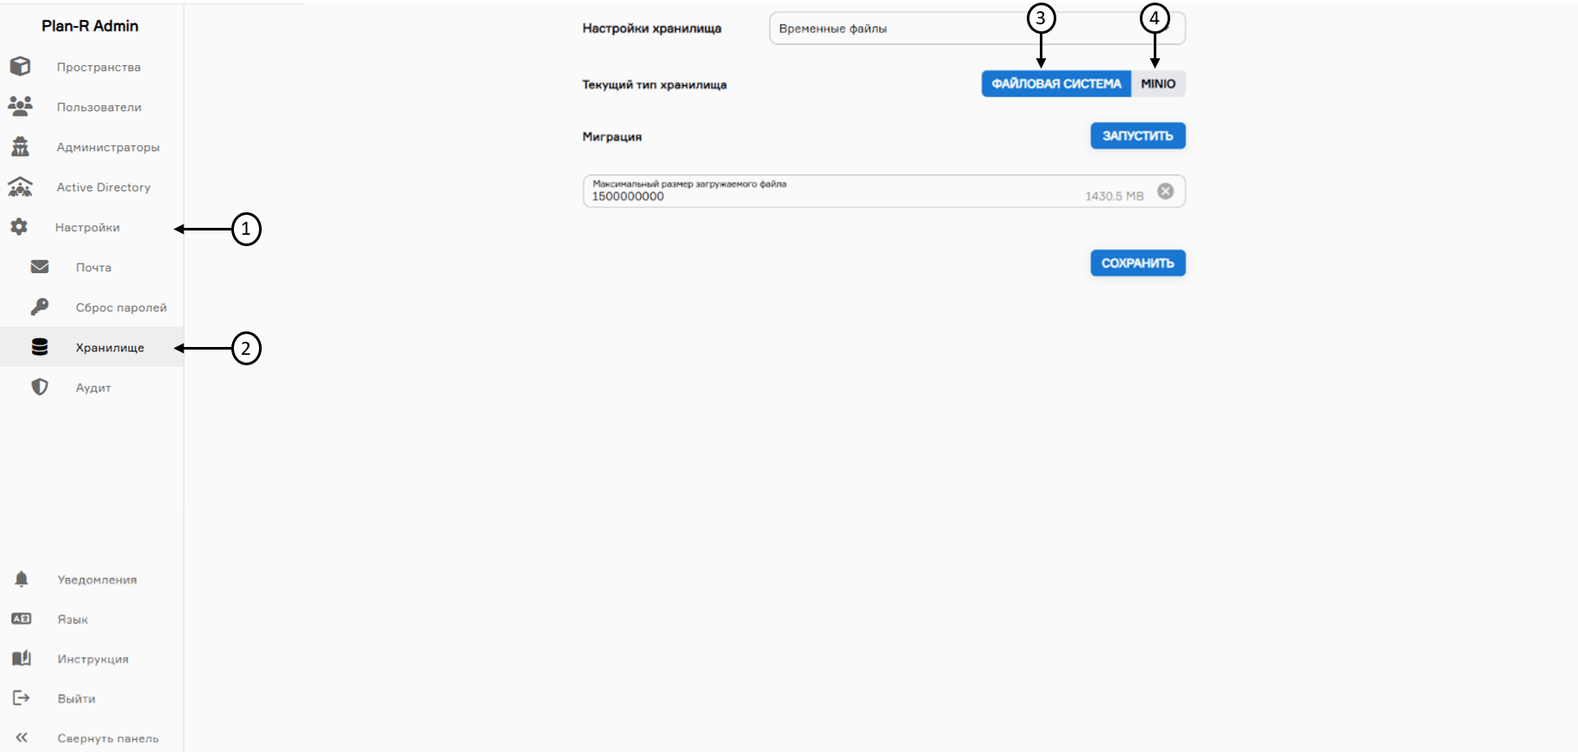
Task: Collapse the Настройки sidebar section
Action: 87,227
